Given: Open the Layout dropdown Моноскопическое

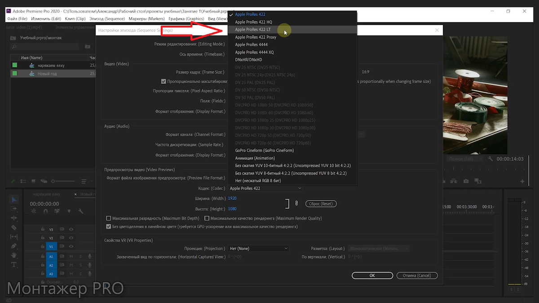Looking at the screenshot, I should 379,248.
